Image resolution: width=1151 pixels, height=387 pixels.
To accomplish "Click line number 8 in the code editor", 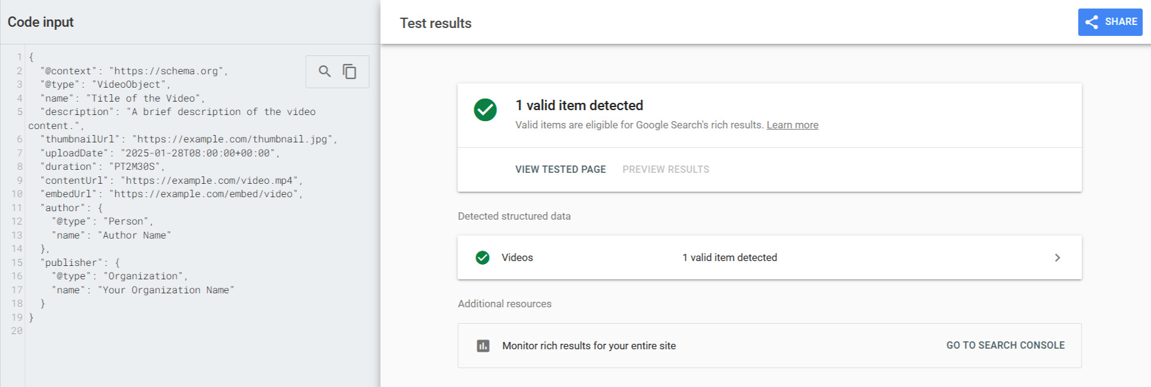I will (x=19, y=166).
